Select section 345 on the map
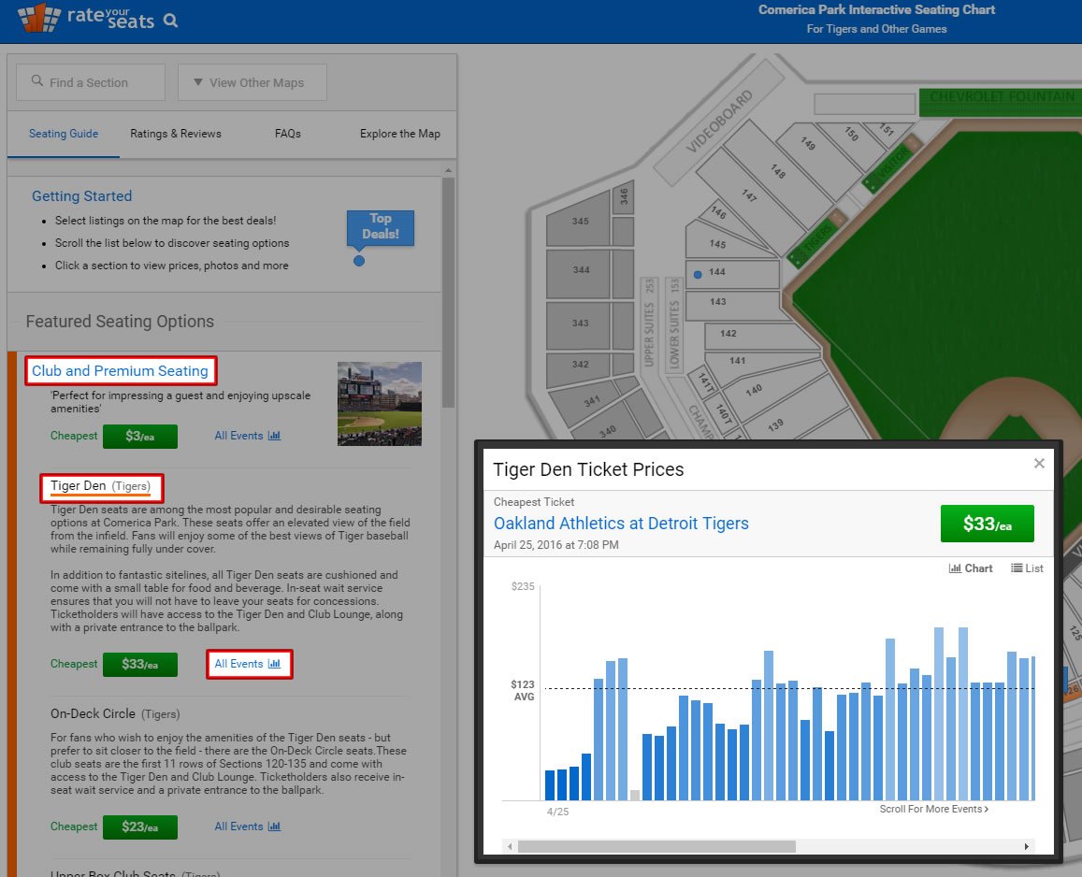The height and width of the screenshot is (877, 1082). click(579, 221)
